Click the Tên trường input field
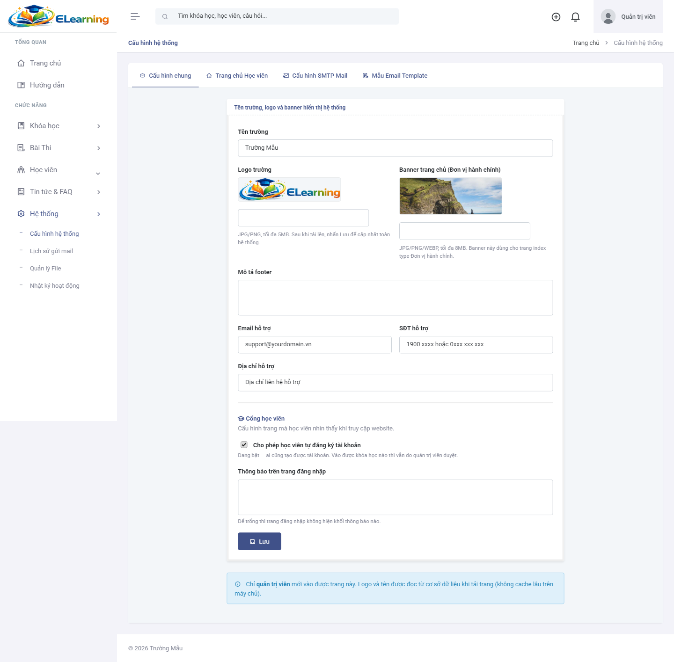 (396, 148)
